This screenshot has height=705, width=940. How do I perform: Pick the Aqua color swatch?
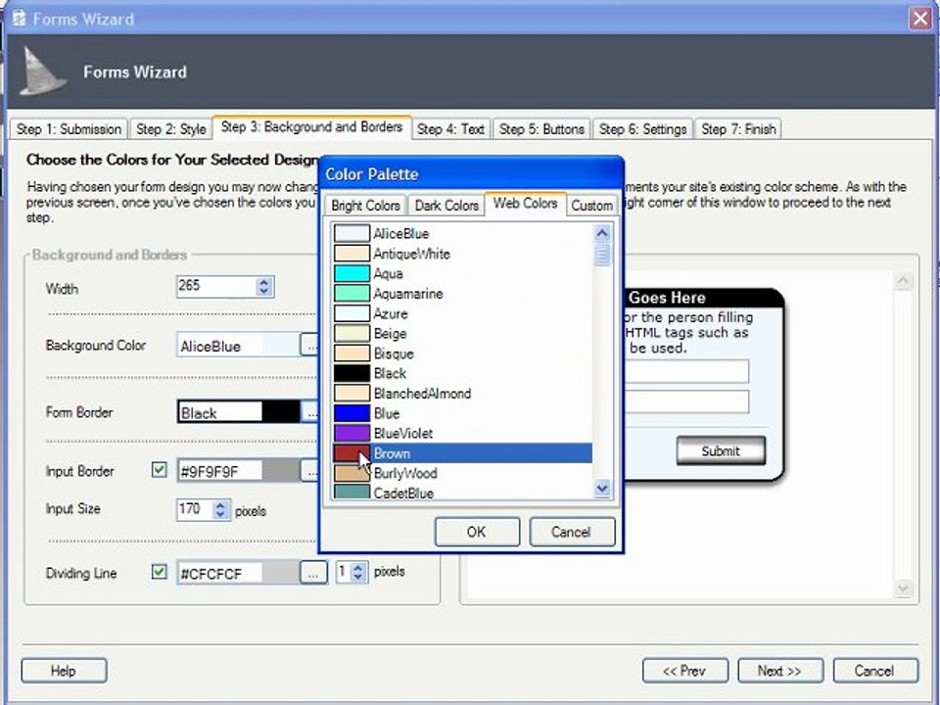[352, 273]
